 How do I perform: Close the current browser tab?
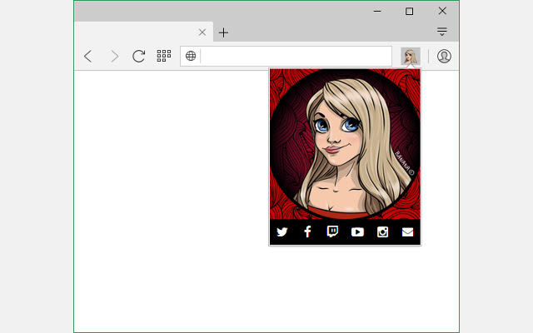pyautogui.click(x=202, y=32)
